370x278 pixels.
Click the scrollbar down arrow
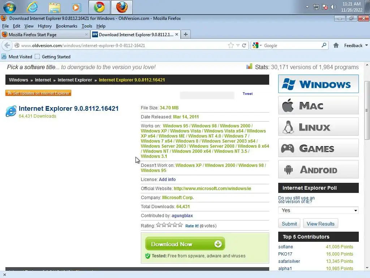point(367,268)
